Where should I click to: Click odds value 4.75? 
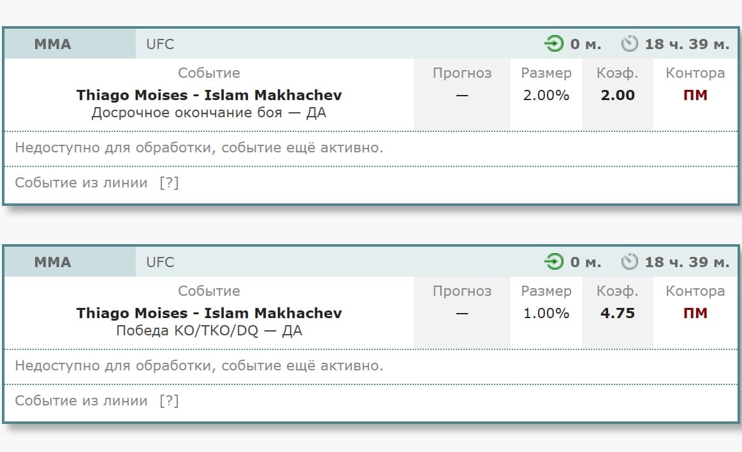pyautogui.click(x=618, y=313)
